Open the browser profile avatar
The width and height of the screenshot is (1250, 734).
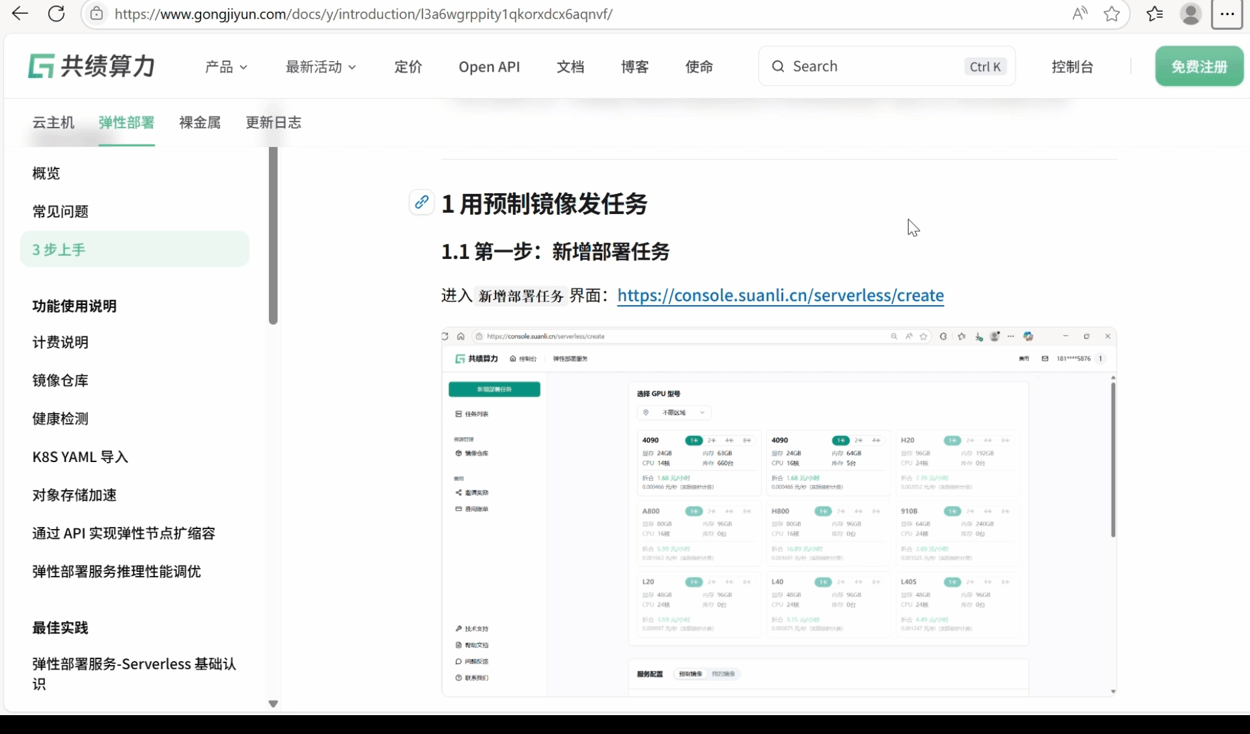1191,14
